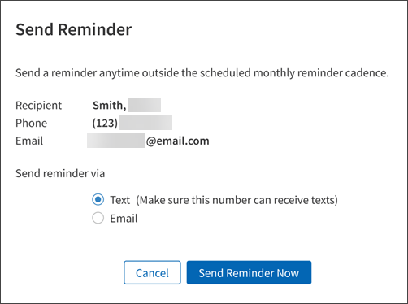Viewport: 408px width, 304px height.
Task: Click the "Make sure this number can receive texts" hint
Action: (237, 200)
